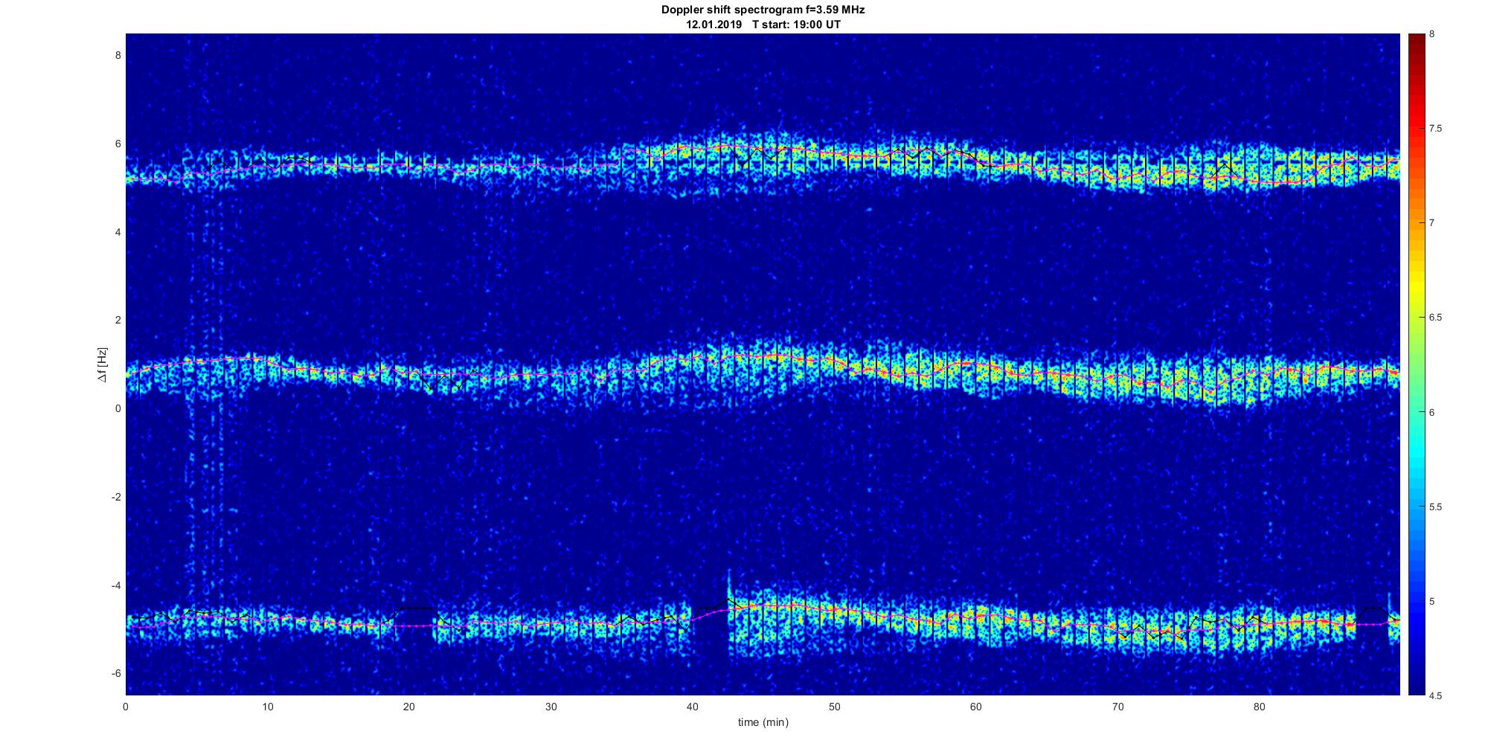Click the x-axis tick label '30'
This screenshot has width=1488, height=746.
[551, 707]
